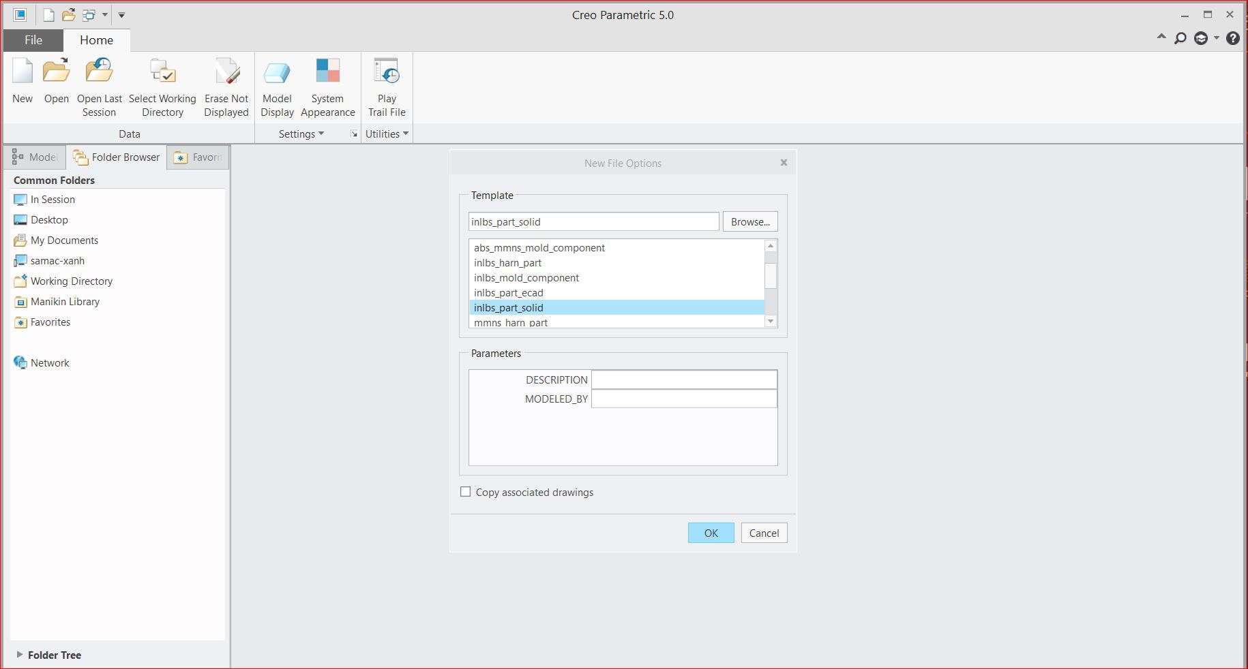Image resolution: width=1248 pixels, height=669 pixels.
Task: Click the MODELED_BY parameter field
Action: point(684,399)
